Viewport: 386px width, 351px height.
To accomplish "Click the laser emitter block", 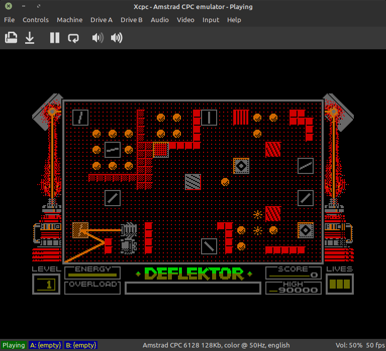I will coord(80,230).
